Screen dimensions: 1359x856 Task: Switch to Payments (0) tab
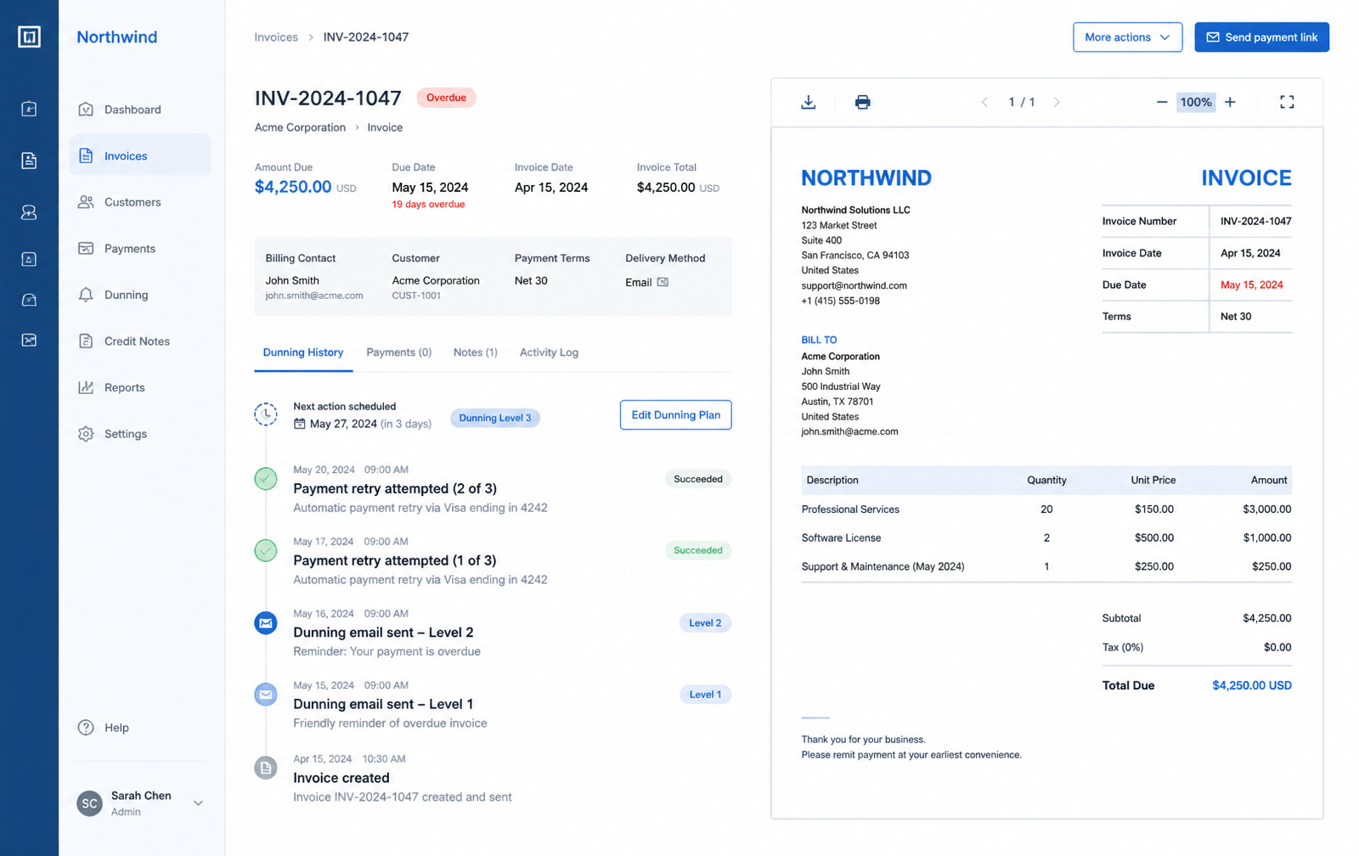coord(399,352)
